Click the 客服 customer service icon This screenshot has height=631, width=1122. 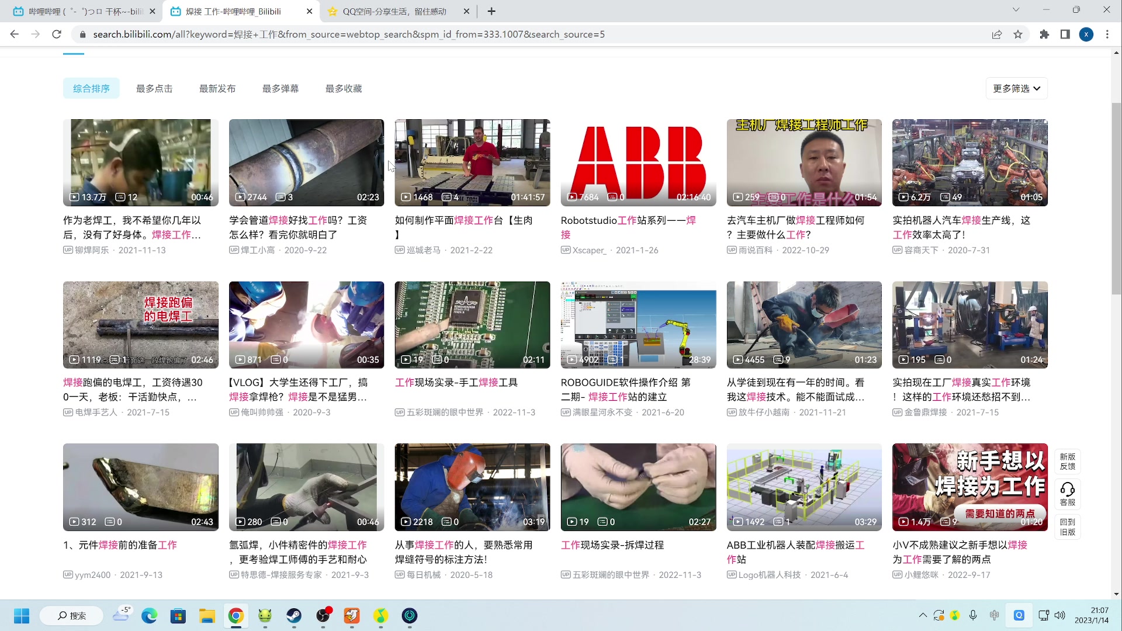(x=1067, y=494)
